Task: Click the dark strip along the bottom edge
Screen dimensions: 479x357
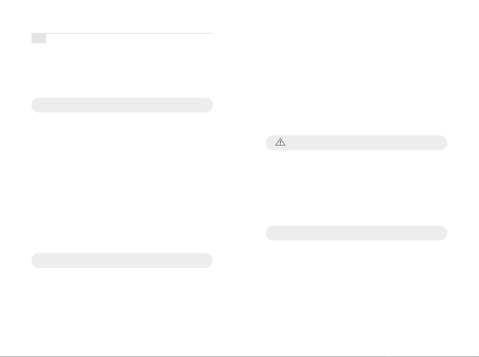Action: click(239, 356)
